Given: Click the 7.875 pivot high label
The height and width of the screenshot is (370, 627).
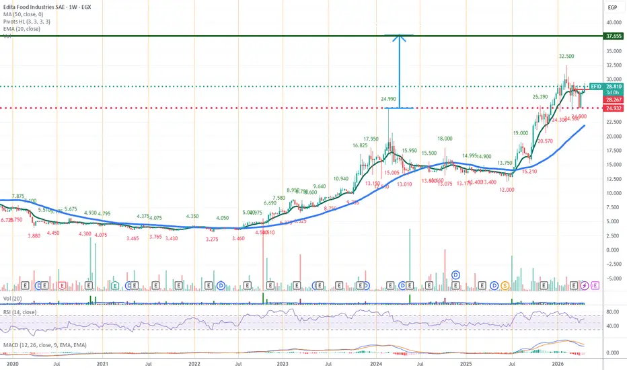Looking at the screenshot, I should coord(18,196).
